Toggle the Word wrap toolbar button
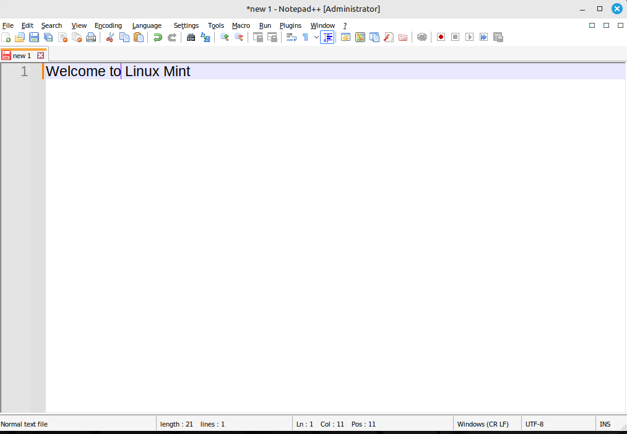The image size is (627, 434). click(291, 37)
